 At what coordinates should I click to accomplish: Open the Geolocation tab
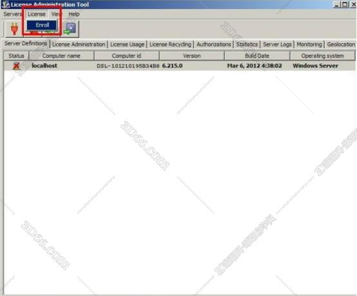(x=341, y=44)
